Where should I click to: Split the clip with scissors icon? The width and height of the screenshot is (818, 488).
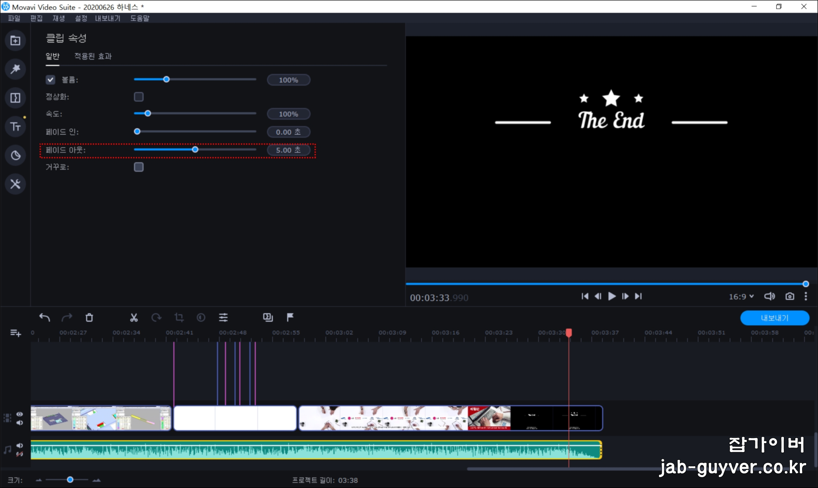pyautogui.click(x=134, y=318)
